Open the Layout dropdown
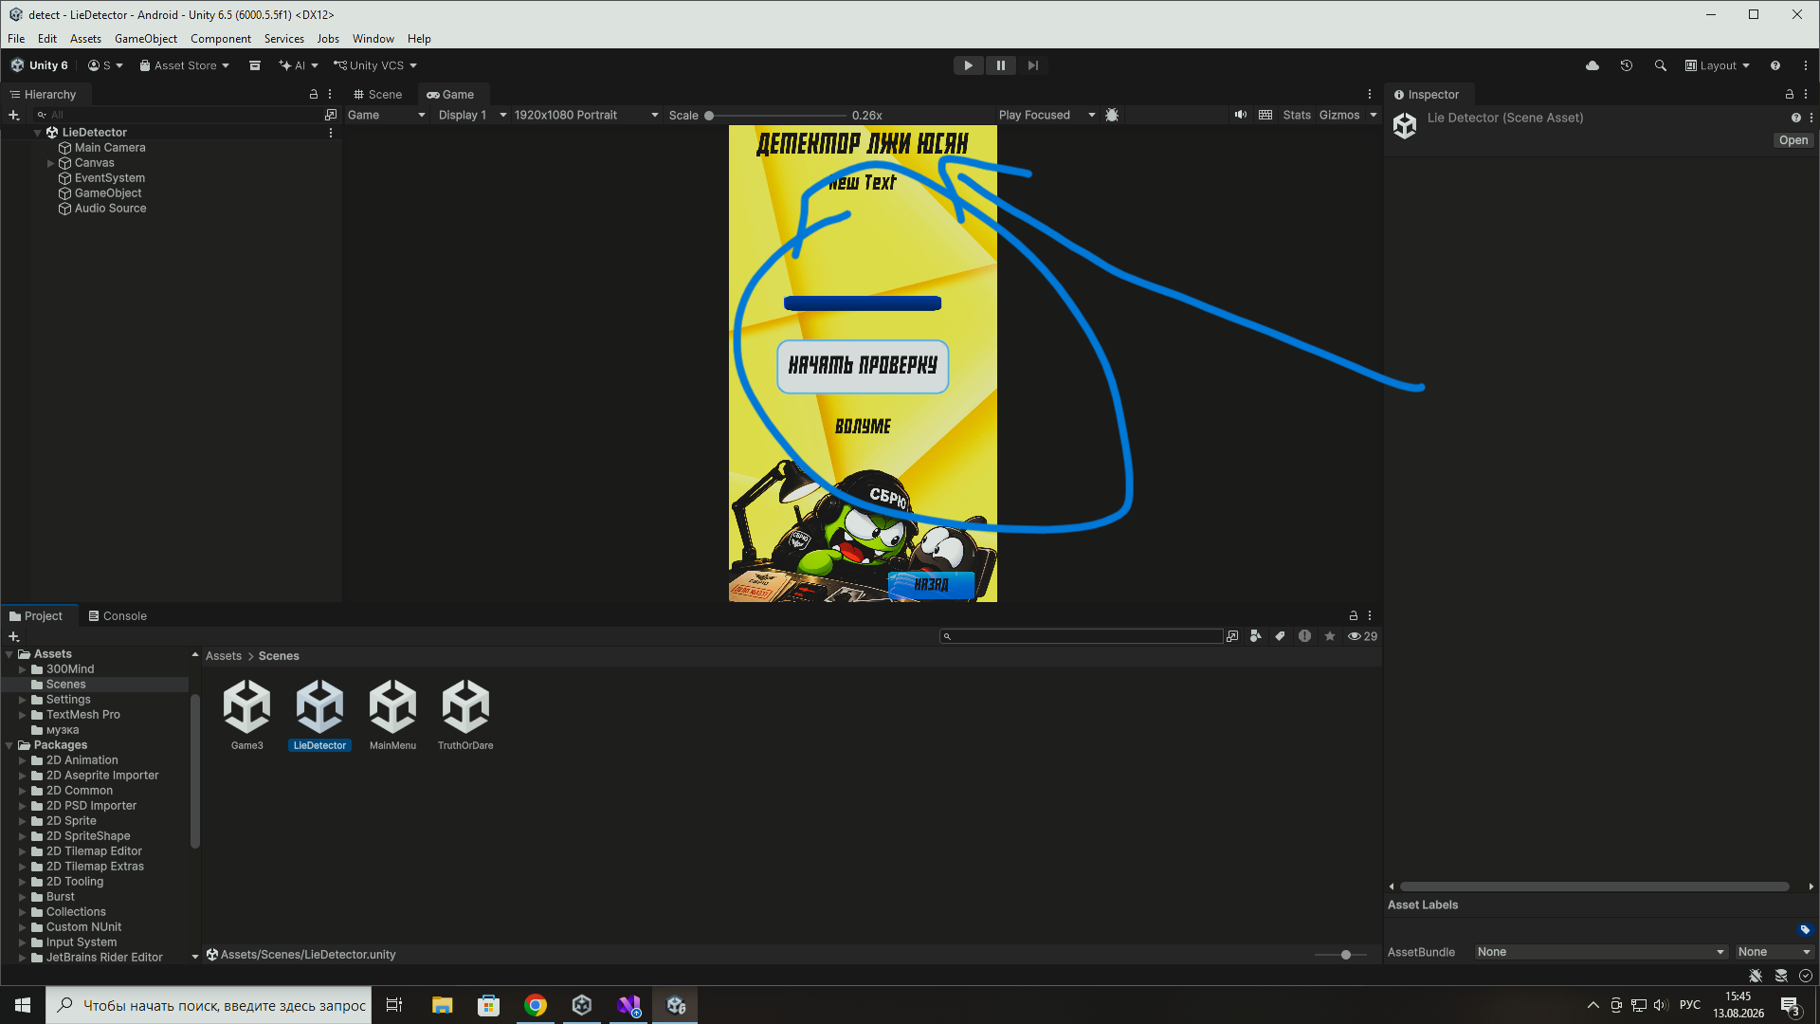The image size is (1820, 1024). point(1718,65)
